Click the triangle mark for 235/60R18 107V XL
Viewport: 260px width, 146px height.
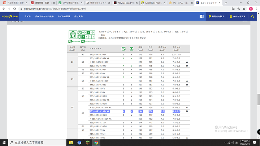187,107
